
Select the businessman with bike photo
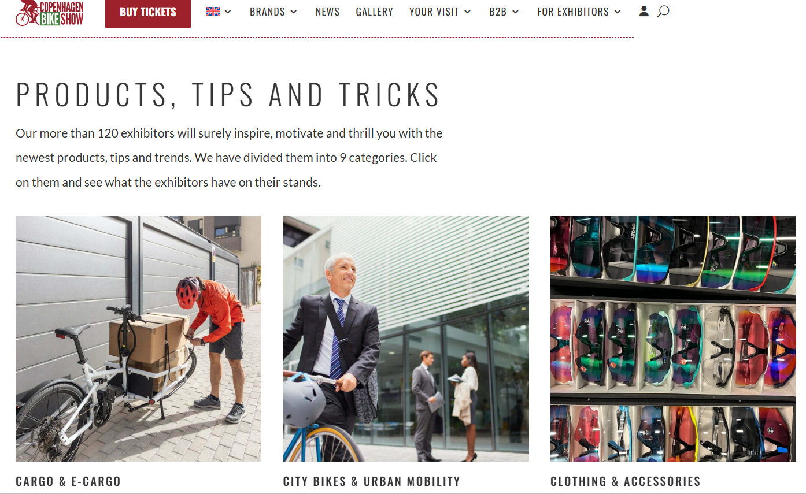pyautogui.click(x=406, y=339)
